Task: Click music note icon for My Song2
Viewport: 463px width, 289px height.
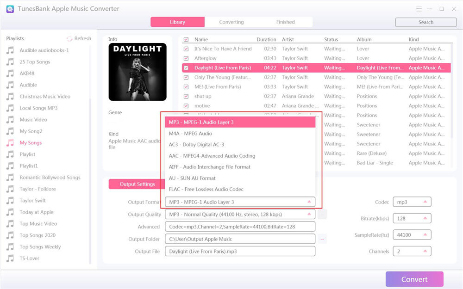Action: tap(10, 131)
